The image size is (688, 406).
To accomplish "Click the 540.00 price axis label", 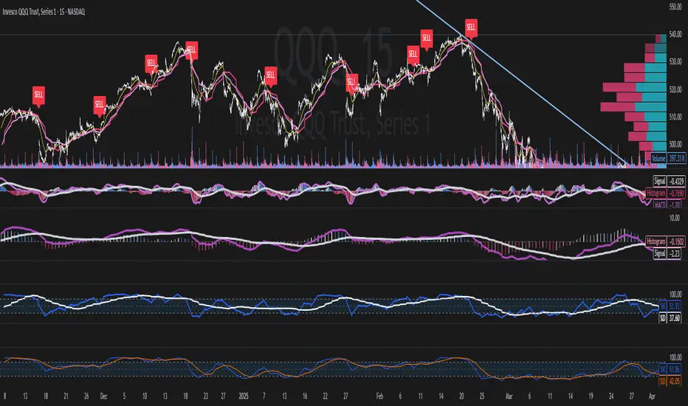I will 675,34.
